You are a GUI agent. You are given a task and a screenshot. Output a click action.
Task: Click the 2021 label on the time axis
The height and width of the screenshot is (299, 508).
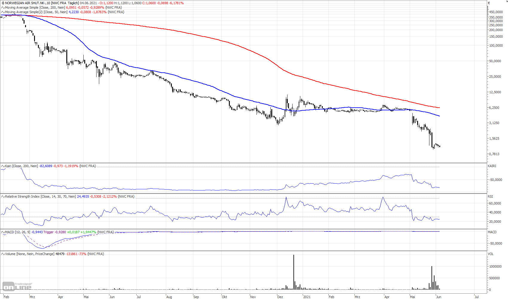[307, 297]
